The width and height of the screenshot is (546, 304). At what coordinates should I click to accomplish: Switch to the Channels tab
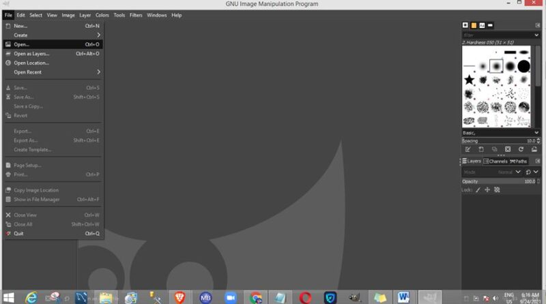point(498,162)
